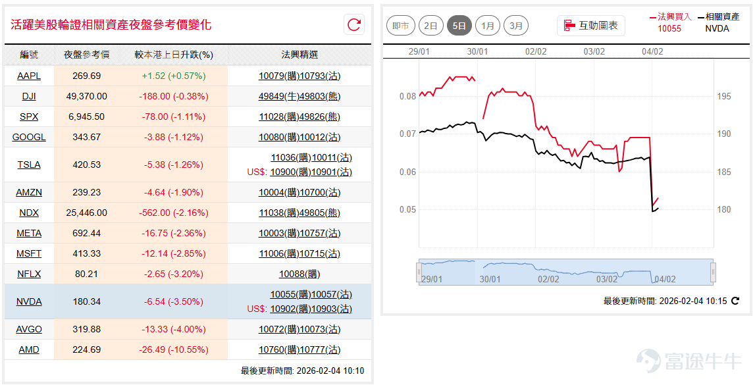Open the AAPL symbol link
Screen dimensions: 755x385
click(29, 76)
